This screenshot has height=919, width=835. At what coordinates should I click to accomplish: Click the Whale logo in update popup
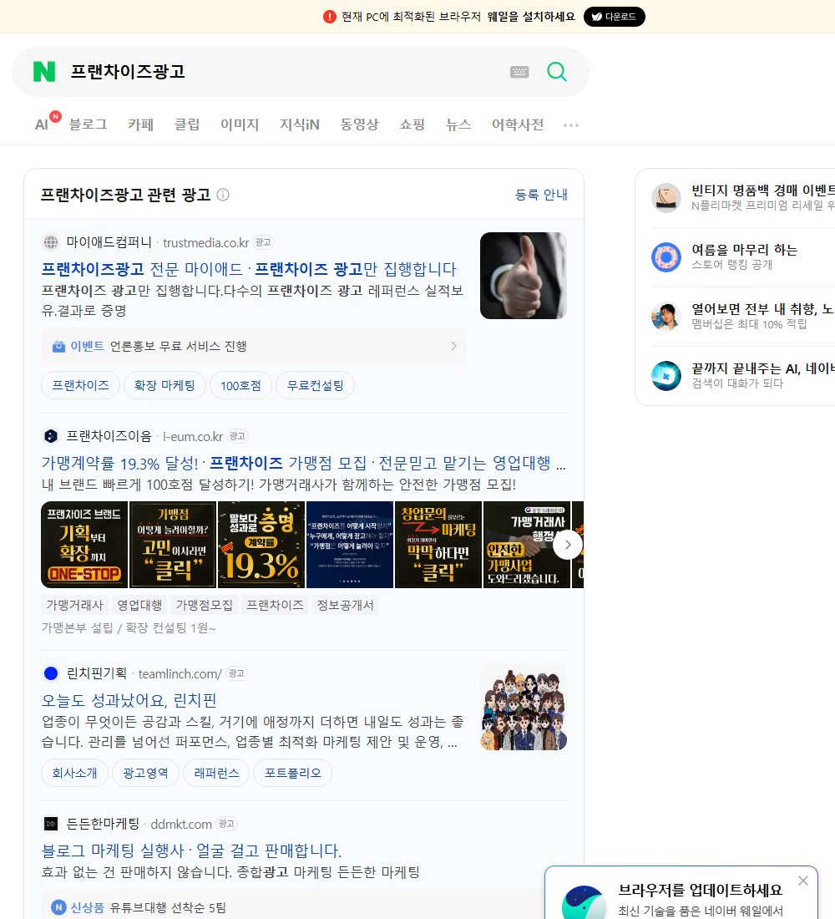coord(584,902)
